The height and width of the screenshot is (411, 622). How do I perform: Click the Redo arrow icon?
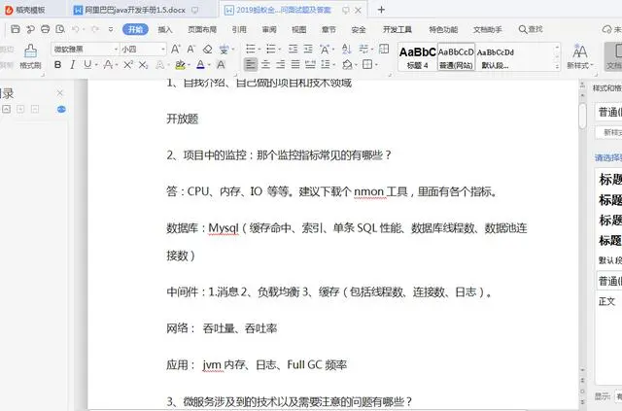(95, 29)
